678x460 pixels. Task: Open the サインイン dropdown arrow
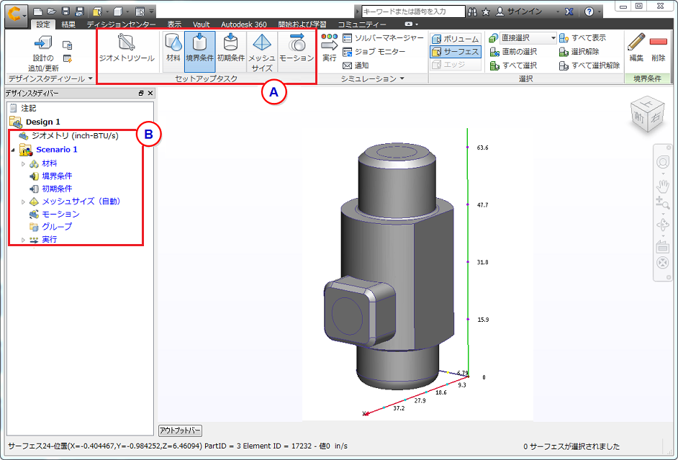point(558,12)
